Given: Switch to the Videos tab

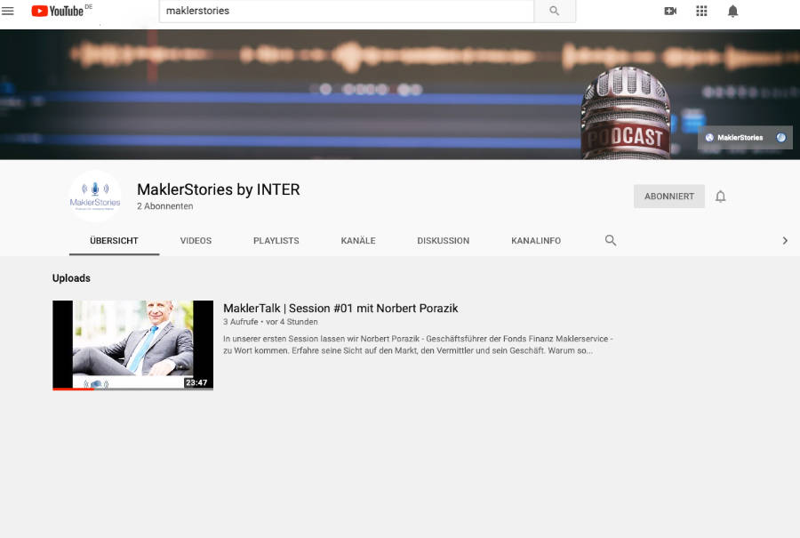Looking at the screenshot, I should [x=196, y=240].
